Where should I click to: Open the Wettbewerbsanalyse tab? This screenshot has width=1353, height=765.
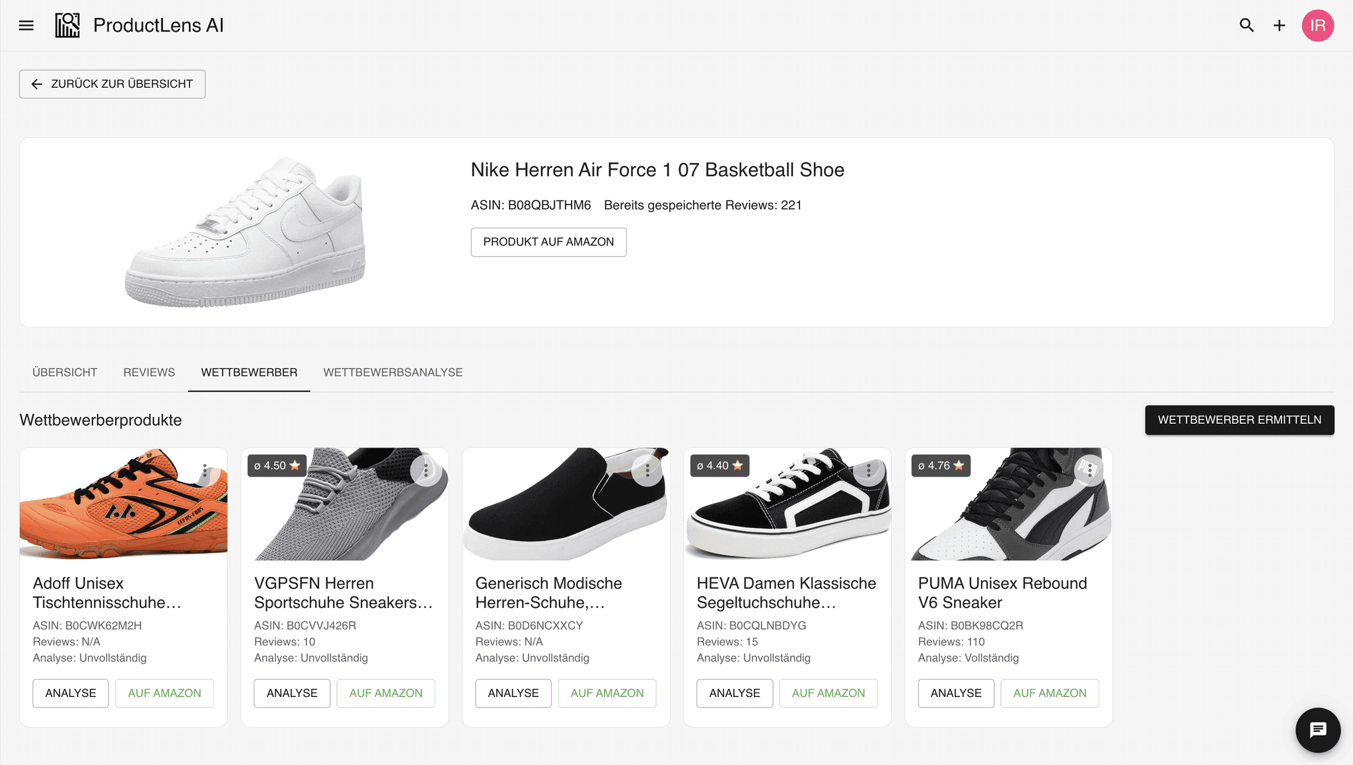tap(393, 372)
